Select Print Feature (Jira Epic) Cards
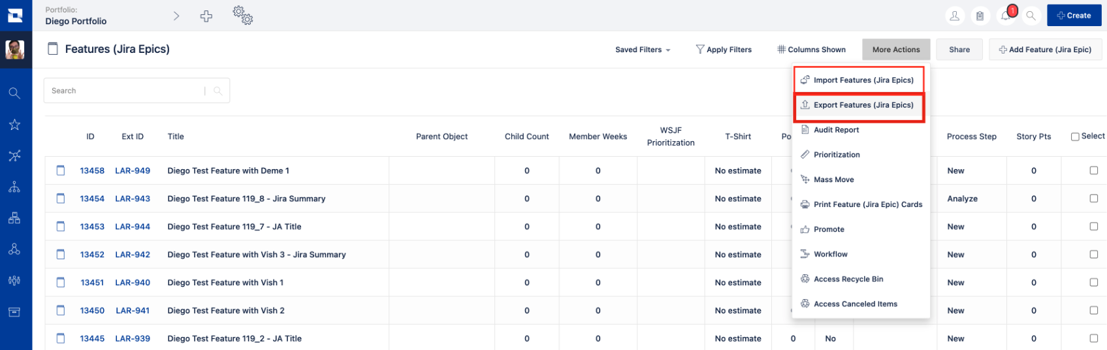 point(861,204)
